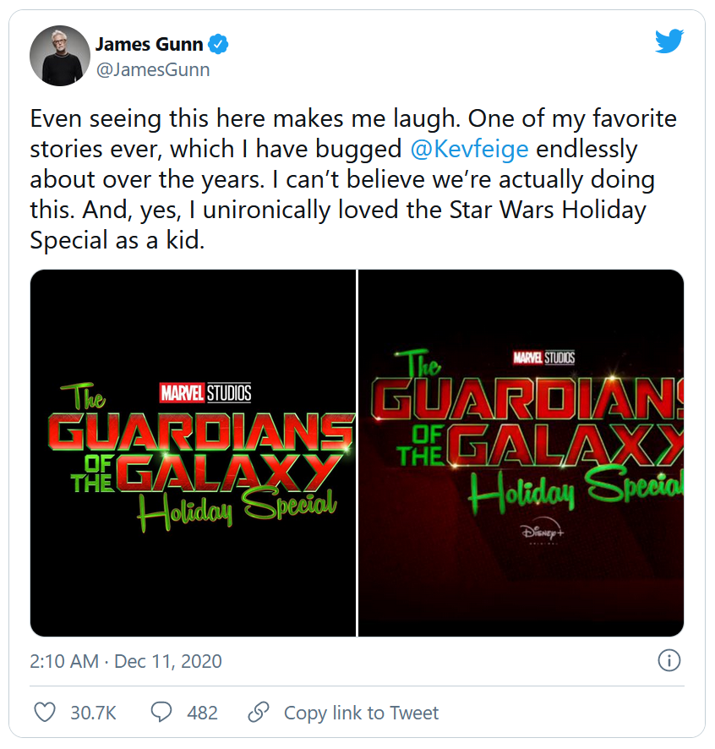Screen dimensions: 715x749
Task: Open the @JamesGunn handle link
Action: tap(152, 69)
